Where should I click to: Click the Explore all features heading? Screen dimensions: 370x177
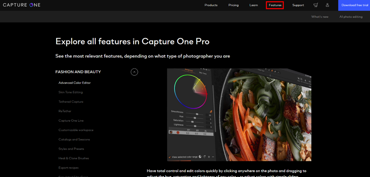[132, 42]
